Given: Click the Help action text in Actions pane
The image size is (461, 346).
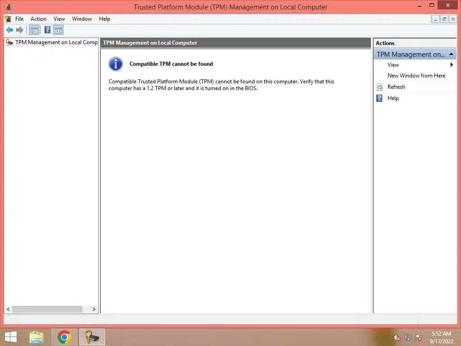Looking at the screenshot, I should [x=393, y=98].
